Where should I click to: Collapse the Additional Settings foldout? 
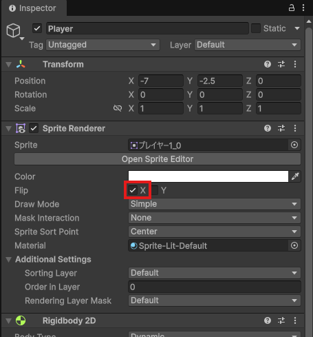pos(9,259)
